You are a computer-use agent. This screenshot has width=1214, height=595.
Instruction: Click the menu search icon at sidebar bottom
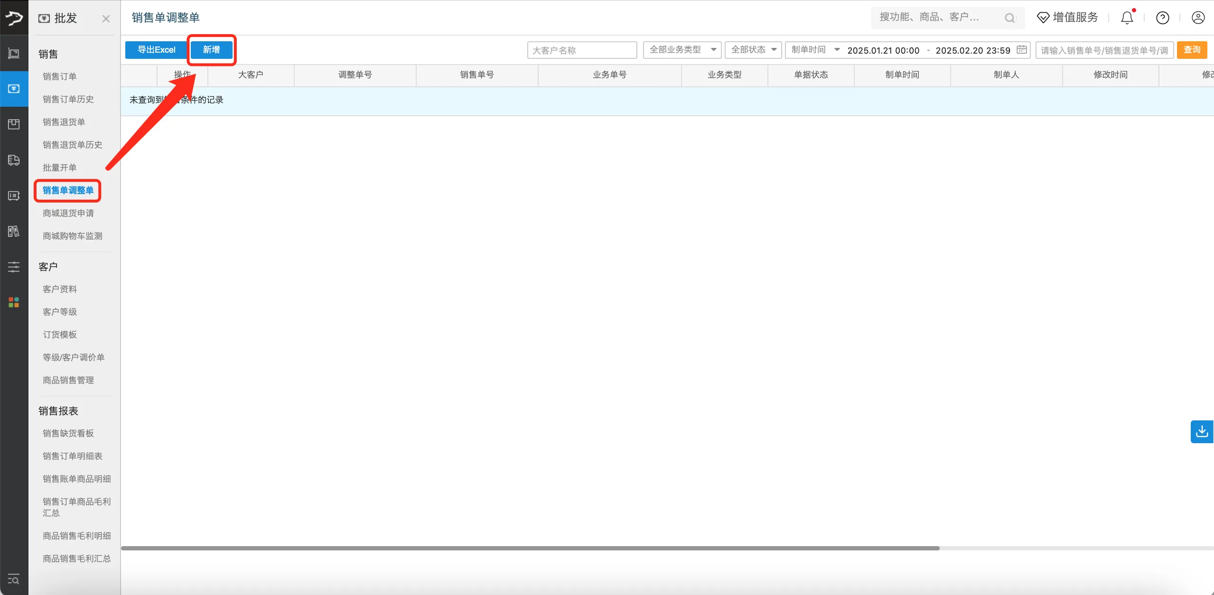pos(14,580)
